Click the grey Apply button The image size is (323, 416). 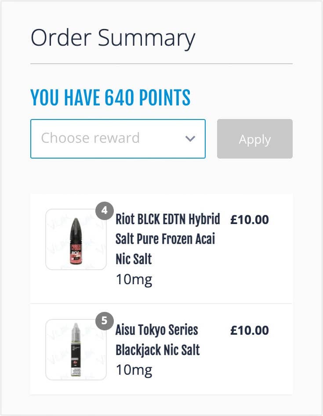[255, 139]
